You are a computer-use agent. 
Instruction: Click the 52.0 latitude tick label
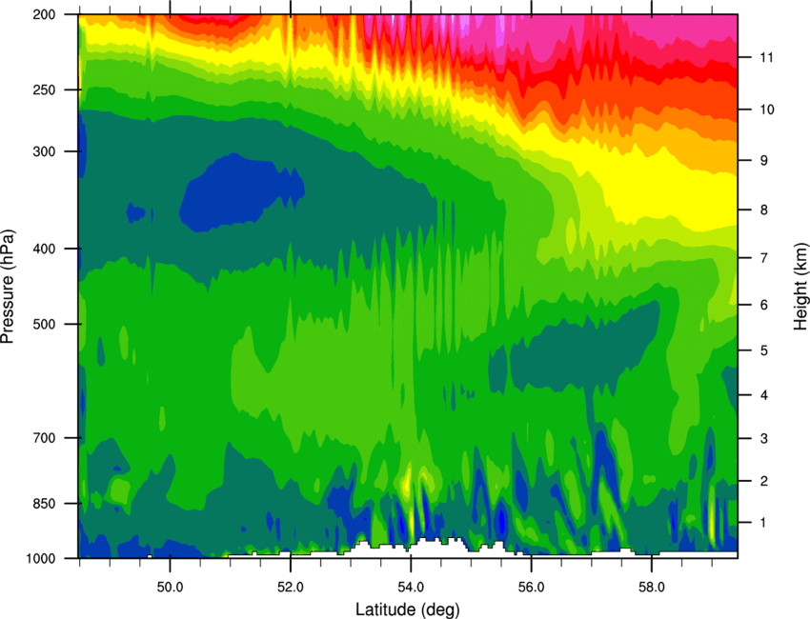pos(291,587)
